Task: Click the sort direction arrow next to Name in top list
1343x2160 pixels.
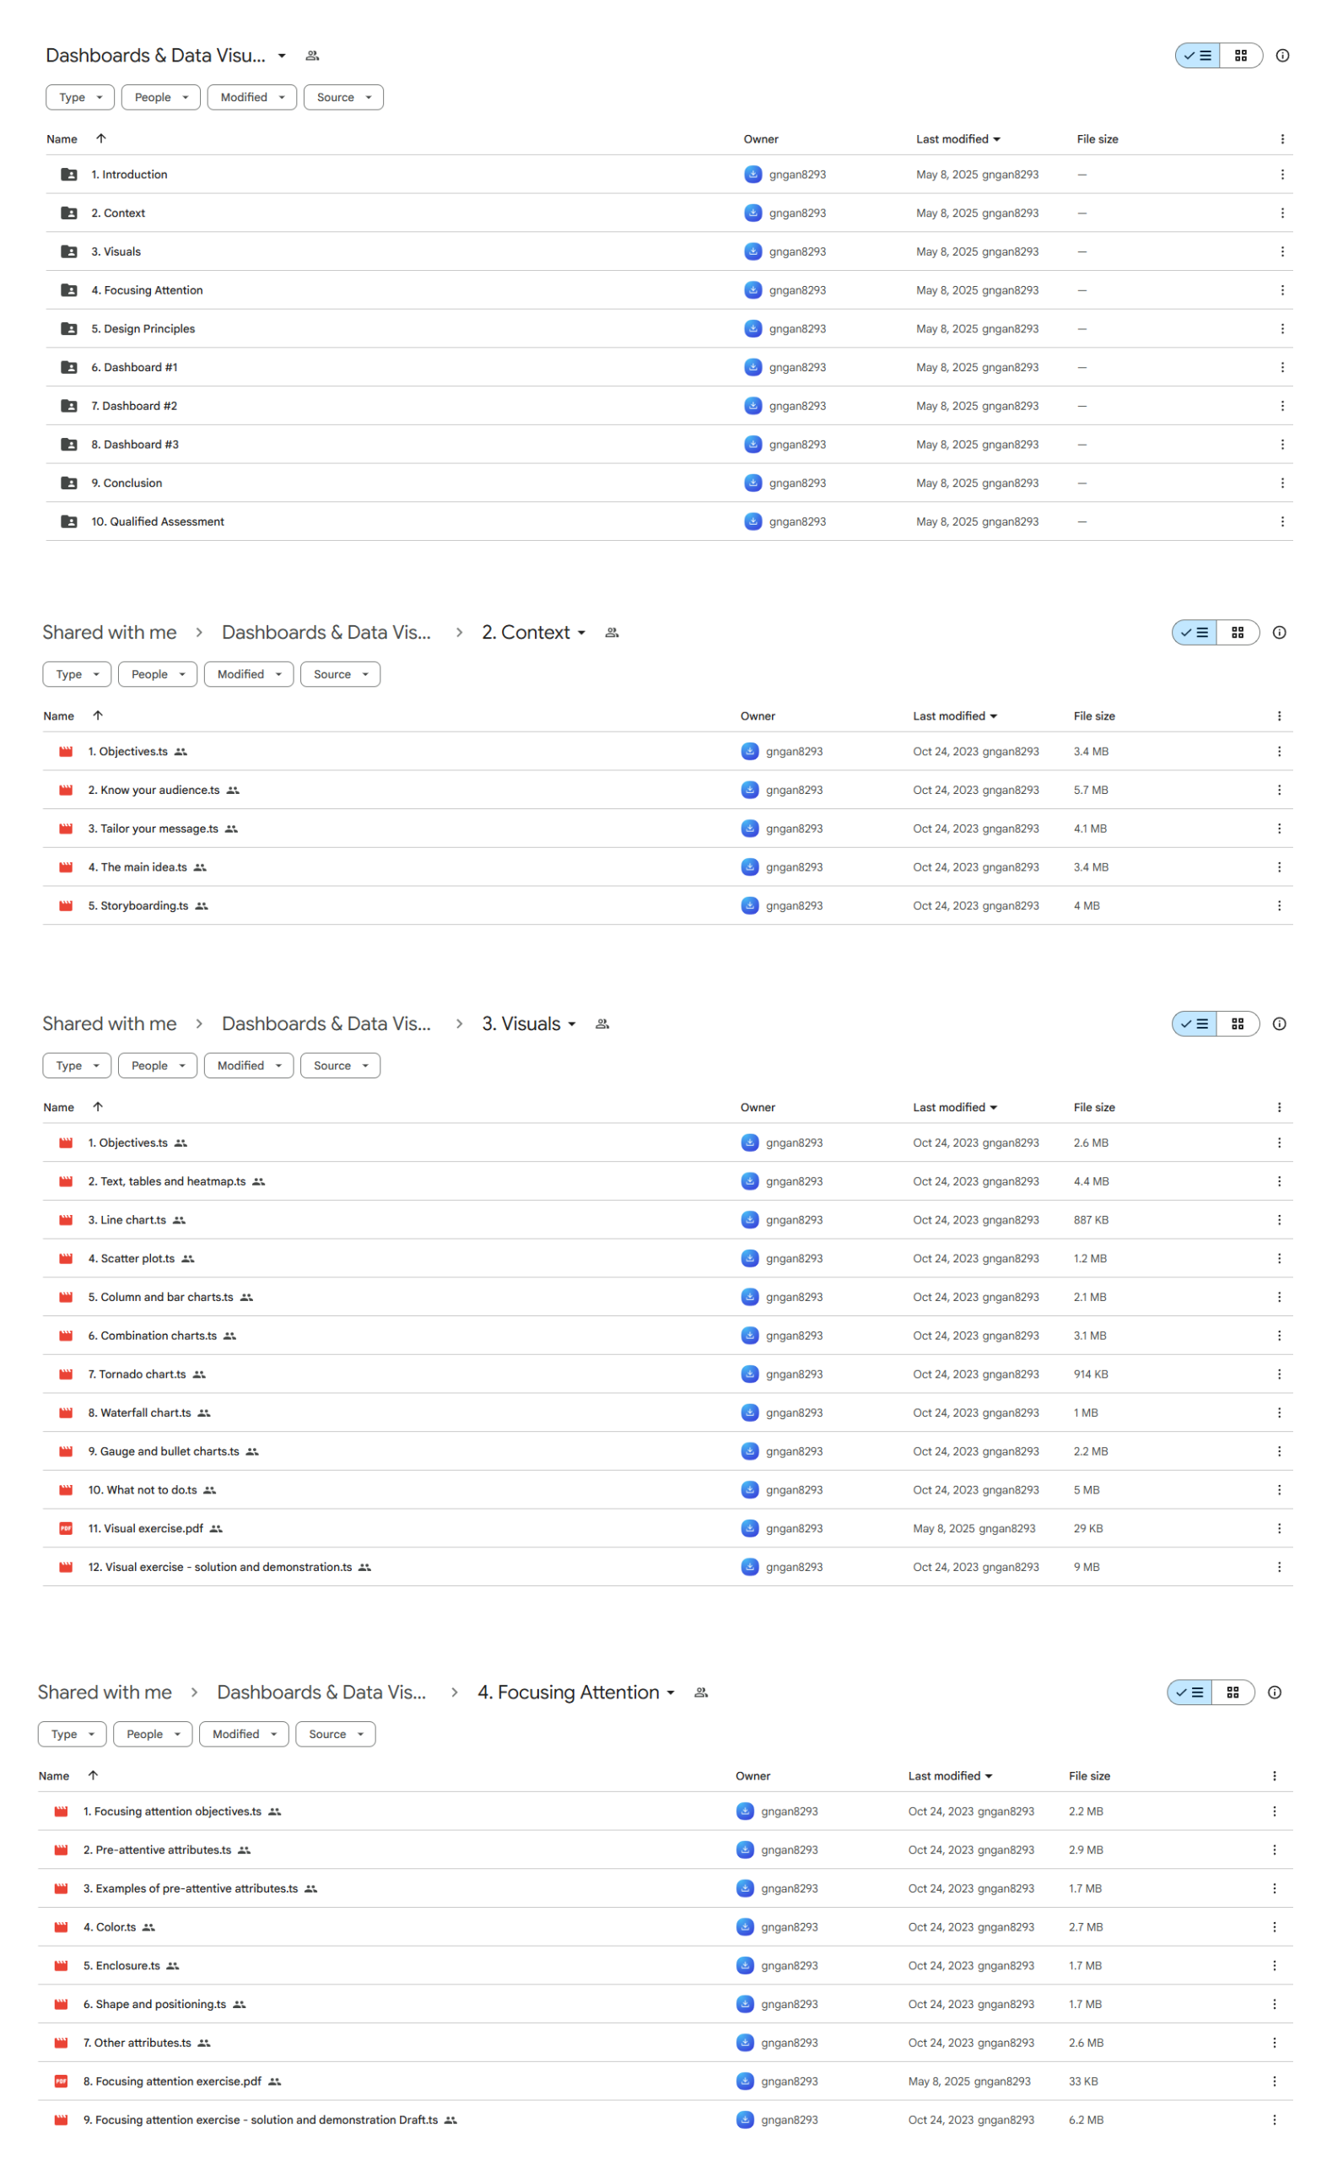Action: click(101, 138)
